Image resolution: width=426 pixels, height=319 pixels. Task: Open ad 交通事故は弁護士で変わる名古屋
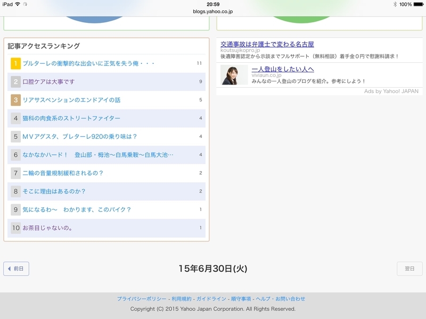coord(267,44)
